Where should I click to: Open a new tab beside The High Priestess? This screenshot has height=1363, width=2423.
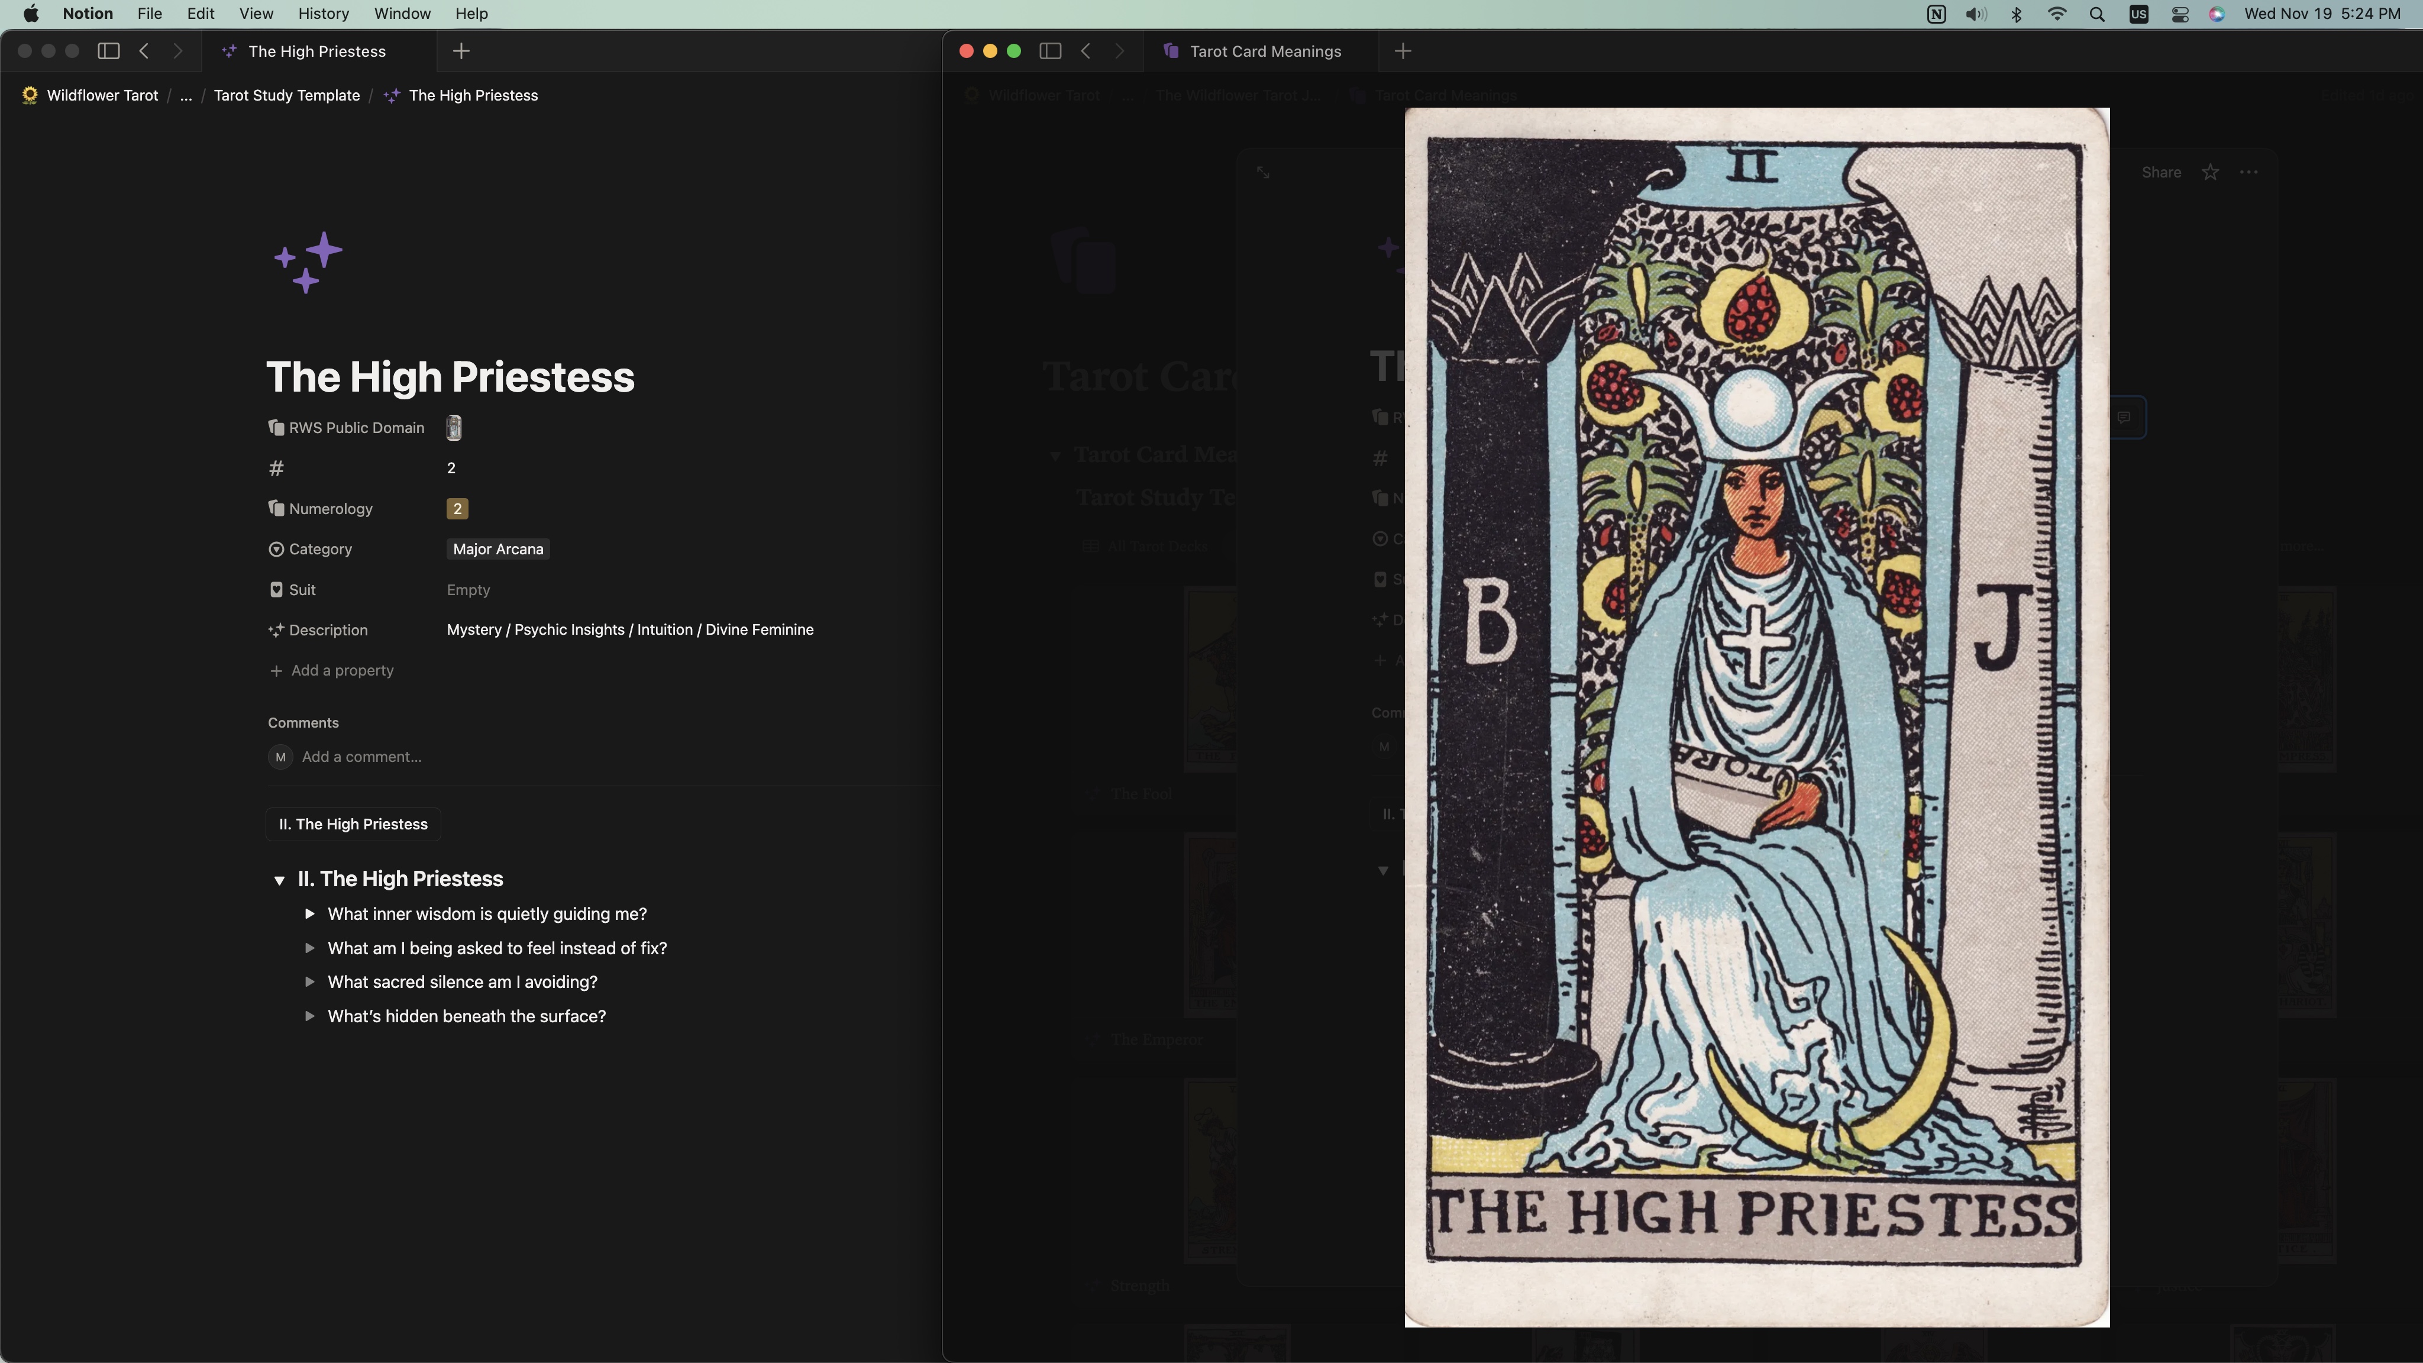point(461,51)
